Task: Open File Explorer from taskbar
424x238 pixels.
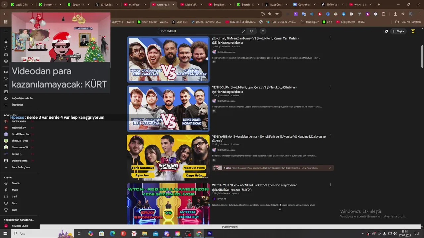Action: click(145, 234)
